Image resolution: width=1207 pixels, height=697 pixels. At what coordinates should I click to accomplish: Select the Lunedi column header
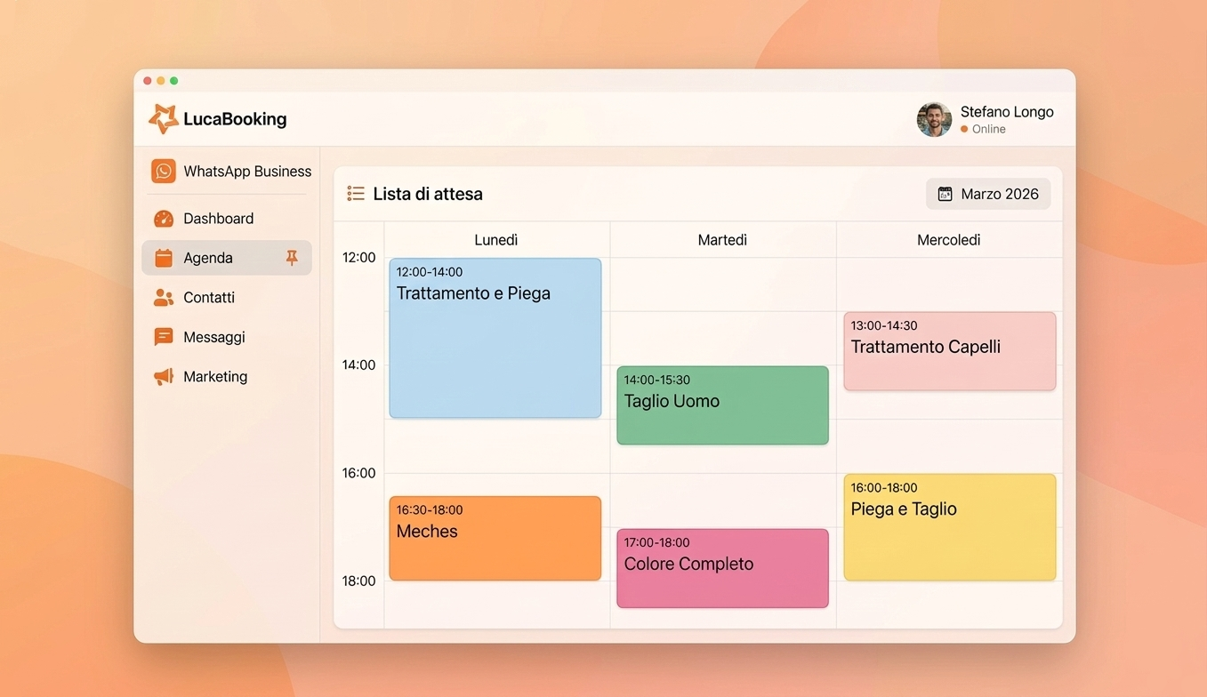click(495, 239)
